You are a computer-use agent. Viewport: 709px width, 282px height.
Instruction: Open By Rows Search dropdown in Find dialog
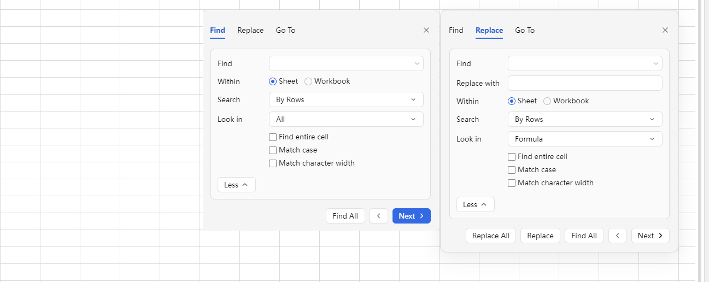346,99
